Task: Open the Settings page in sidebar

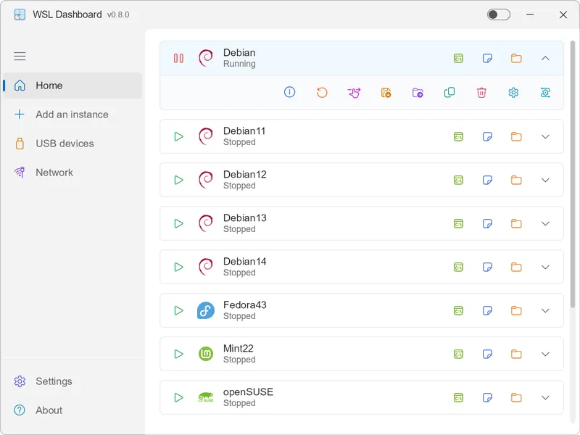Action: [x=72, y=381]
